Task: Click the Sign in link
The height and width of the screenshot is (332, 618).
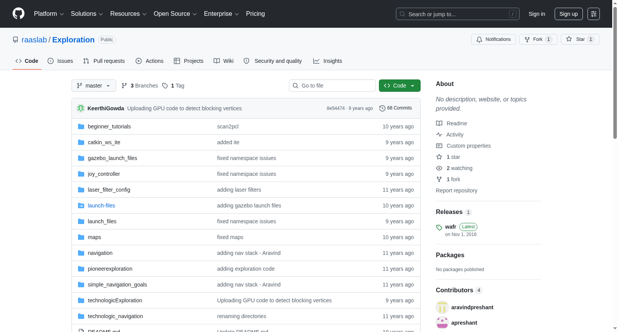Action: click(x=537, y=14)
